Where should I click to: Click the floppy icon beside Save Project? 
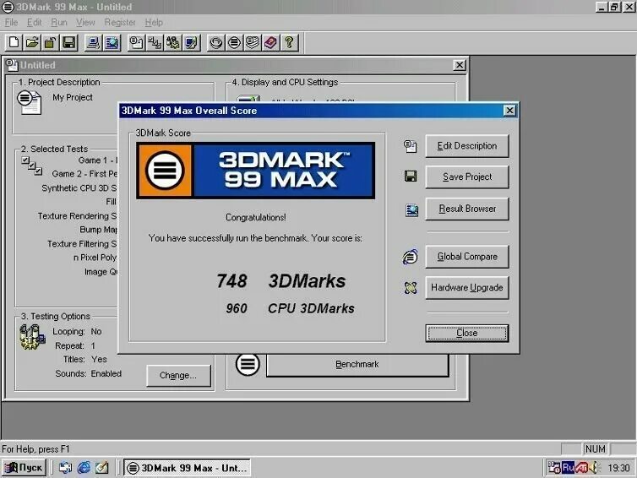[x=411, y=177]
